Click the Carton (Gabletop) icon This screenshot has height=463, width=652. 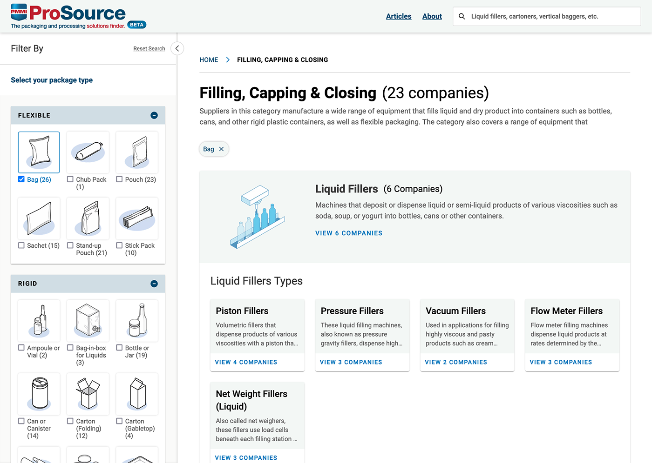pos(137,394)
